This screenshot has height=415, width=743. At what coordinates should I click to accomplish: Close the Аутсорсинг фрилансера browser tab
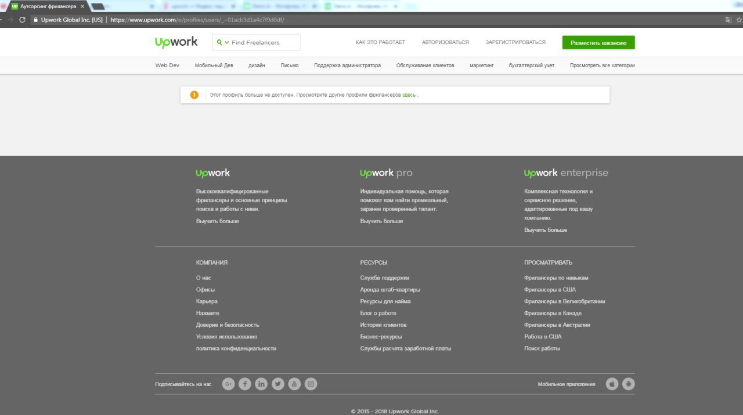[x=82, y=6]
